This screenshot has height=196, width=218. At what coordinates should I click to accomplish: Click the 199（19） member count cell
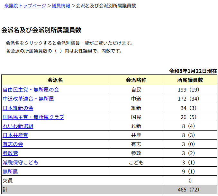point(190,90)
